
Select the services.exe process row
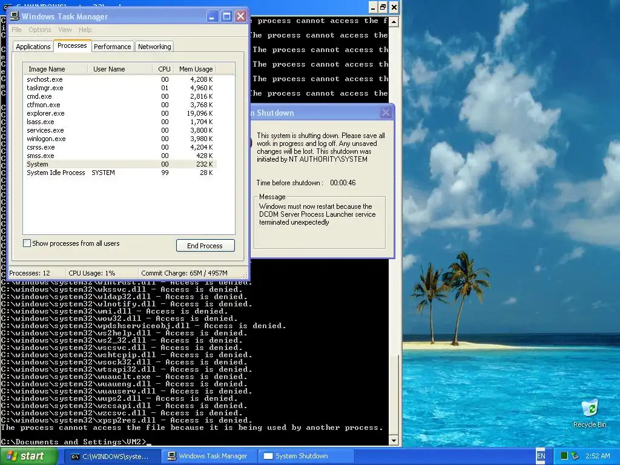pos(120,130)
